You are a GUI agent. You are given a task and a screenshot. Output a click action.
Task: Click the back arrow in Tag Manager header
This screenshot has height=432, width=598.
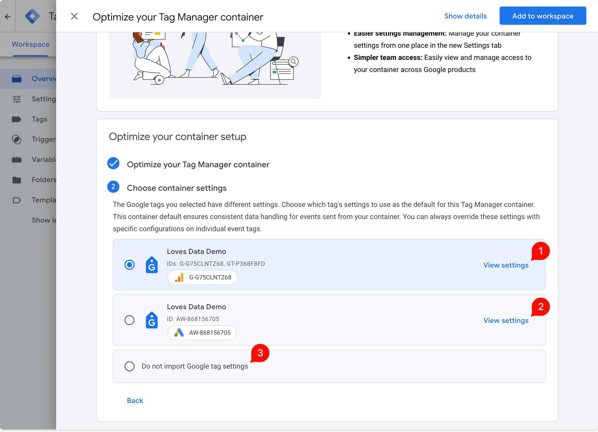coord(8,17)
